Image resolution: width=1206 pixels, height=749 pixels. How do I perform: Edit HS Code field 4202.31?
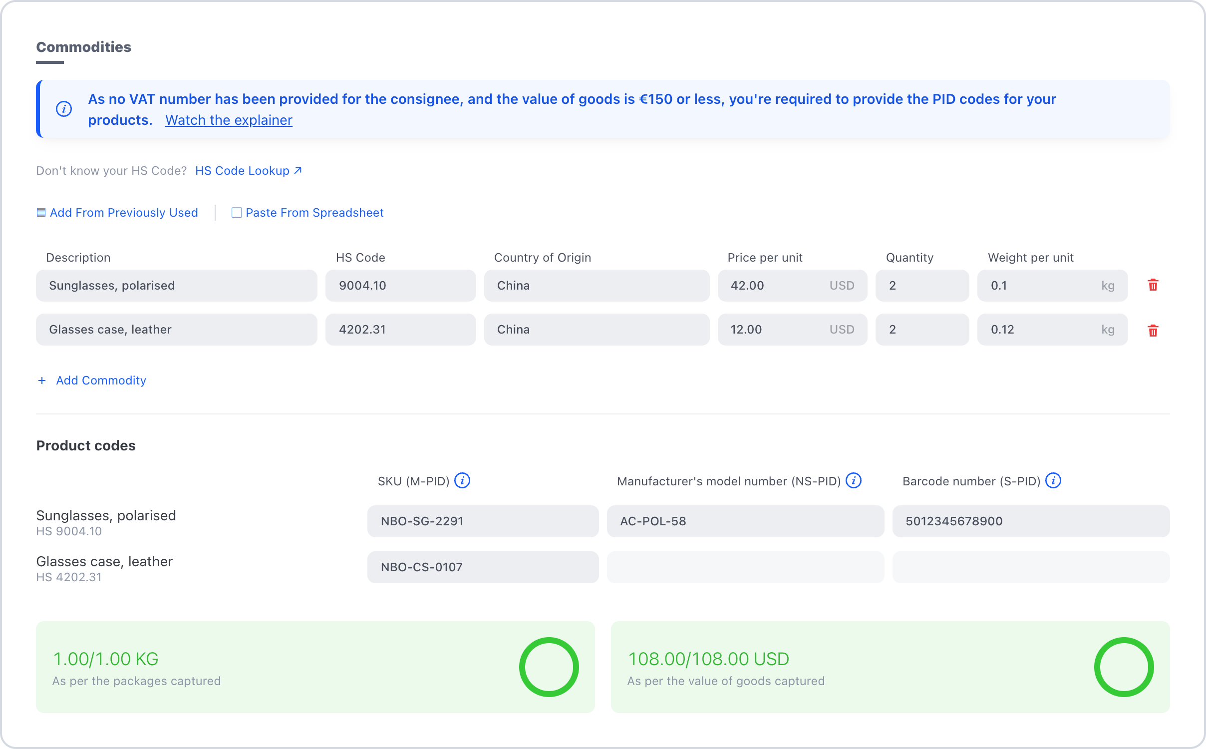click(401, 330)
